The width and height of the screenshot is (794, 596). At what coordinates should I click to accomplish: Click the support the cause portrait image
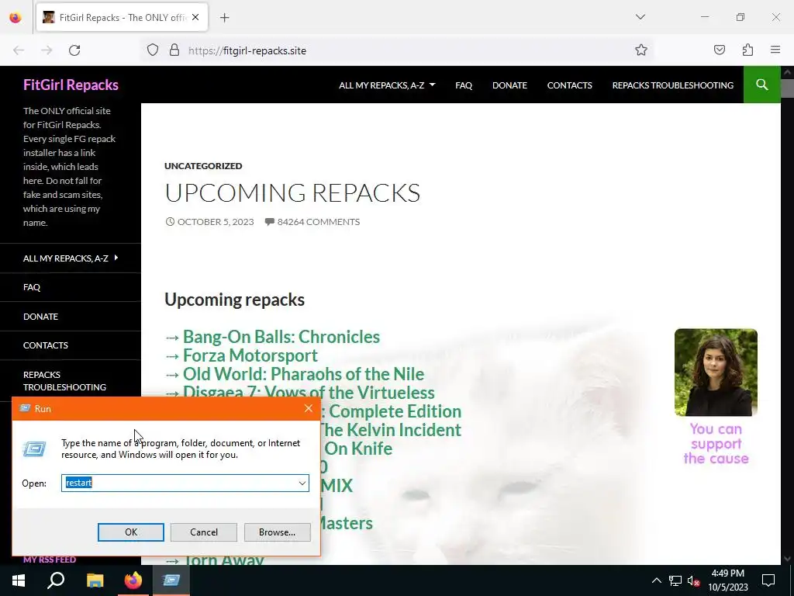[x=716, y=372]
